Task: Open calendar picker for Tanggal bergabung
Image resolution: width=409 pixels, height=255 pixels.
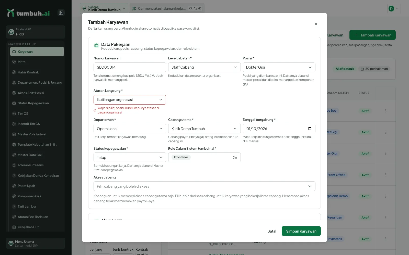Action: click(310, 129)
